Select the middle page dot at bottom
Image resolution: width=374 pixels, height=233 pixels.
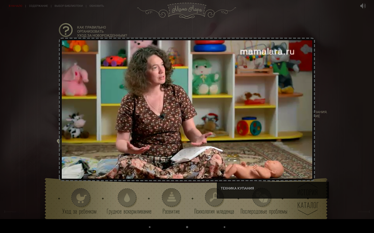click(187, 227)
